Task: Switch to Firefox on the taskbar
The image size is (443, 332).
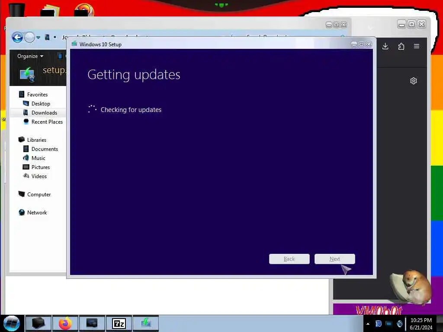Action: 65,323
